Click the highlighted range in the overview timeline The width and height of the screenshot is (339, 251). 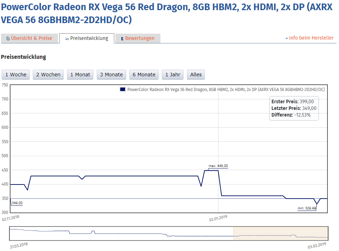coord(281,233)
